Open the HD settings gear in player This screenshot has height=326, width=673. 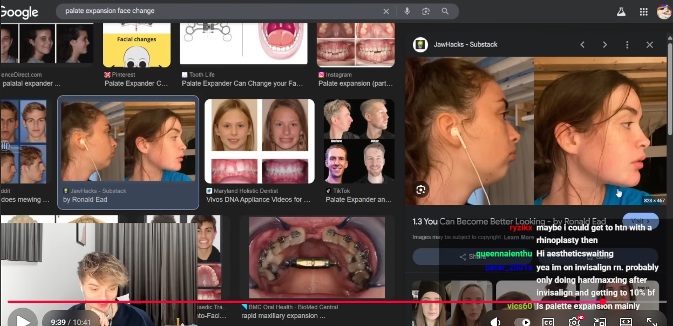[x=575, y=322]
